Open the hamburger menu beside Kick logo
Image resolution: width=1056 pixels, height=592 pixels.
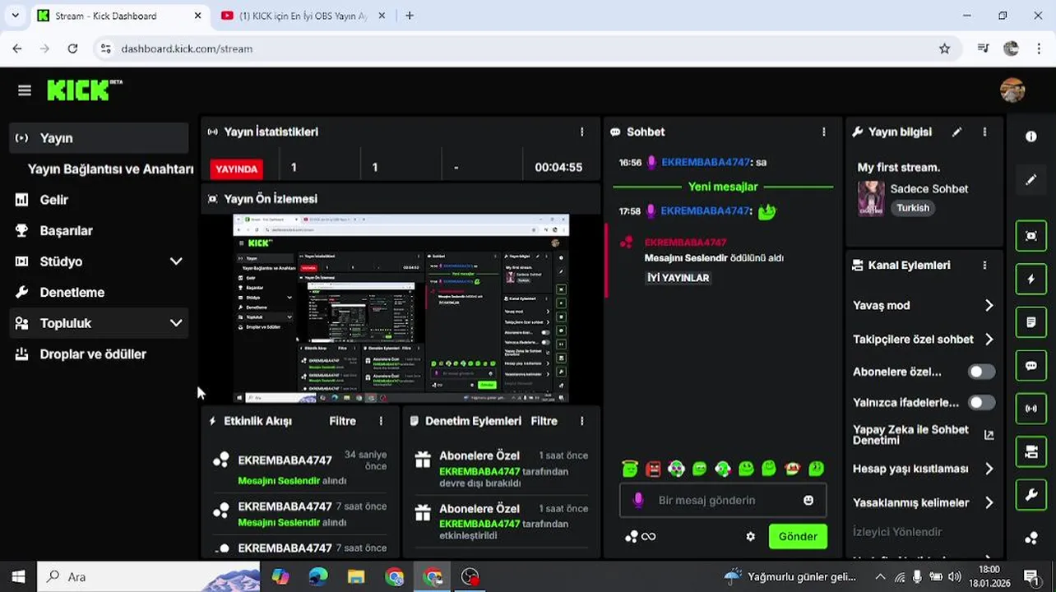coord(24,90)
